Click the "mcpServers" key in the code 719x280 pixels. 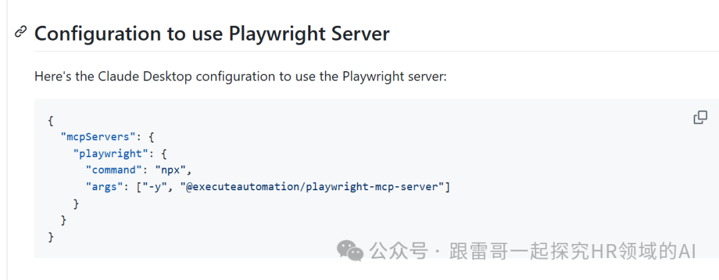tap(96, 136)
